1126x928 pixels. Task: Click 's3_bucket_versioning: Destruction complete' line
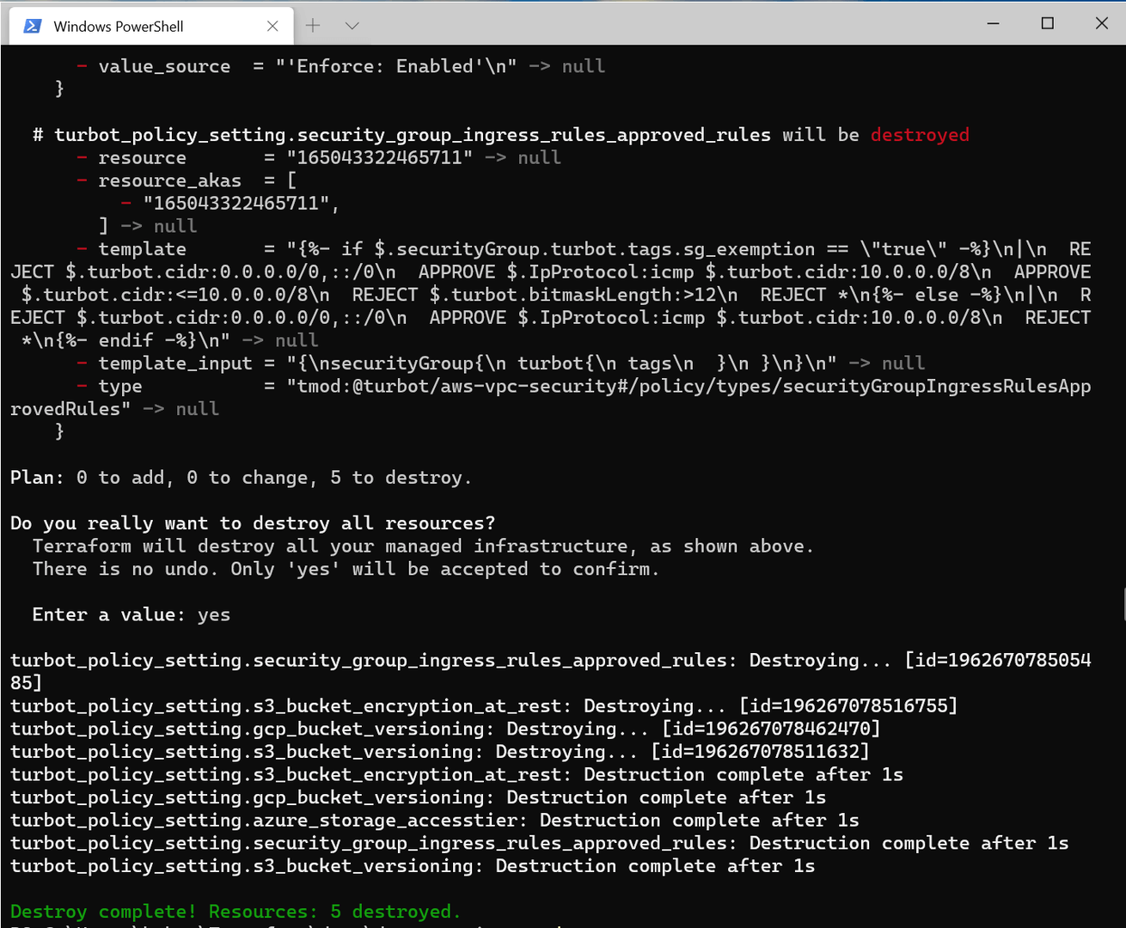click(413, 866)
